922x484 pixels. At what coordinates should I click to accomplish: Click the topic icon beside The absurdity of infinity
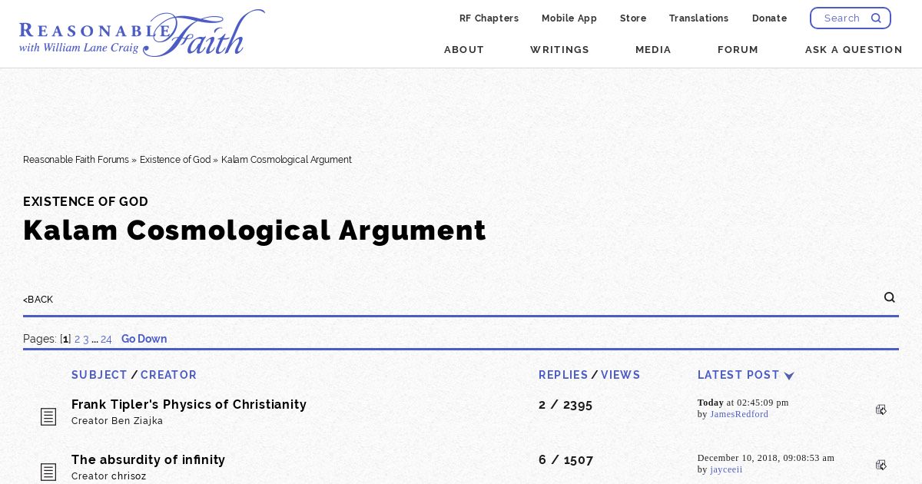(x=48, y=472)
